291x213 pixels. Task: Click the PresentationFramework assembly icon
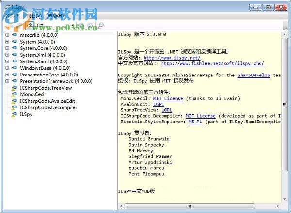tap(14, 81)
